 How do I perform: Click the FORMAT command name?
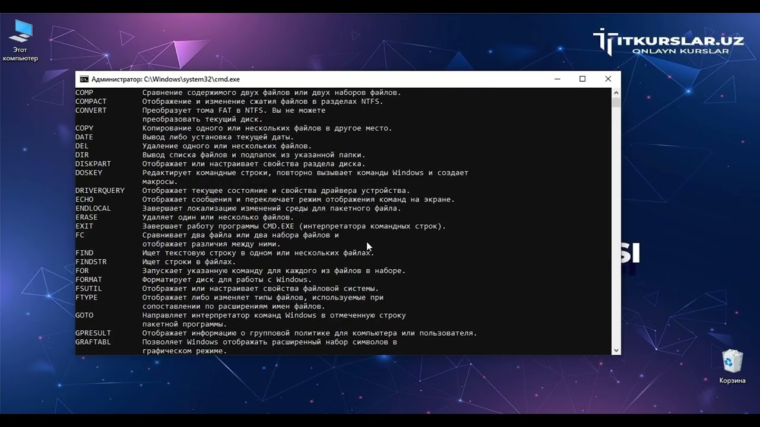pos(88,279)
